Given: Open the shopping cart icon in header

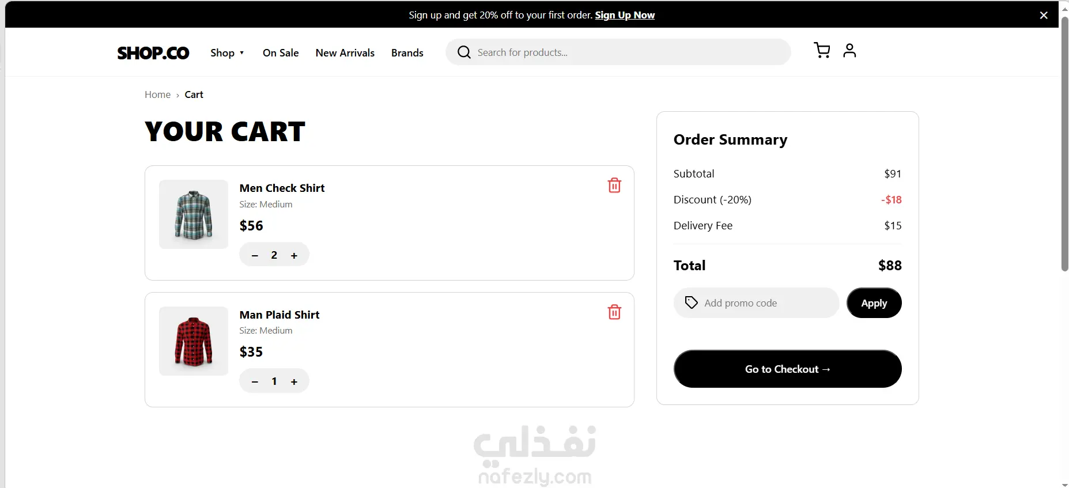Looking at the screenshot, I should click(822, 51).
